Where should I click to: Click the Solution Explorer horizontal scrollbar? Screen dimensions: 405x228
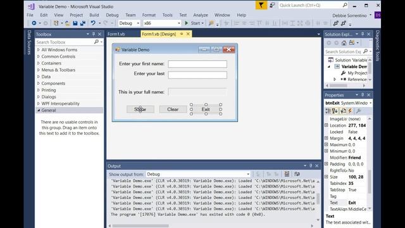(339, 85)
